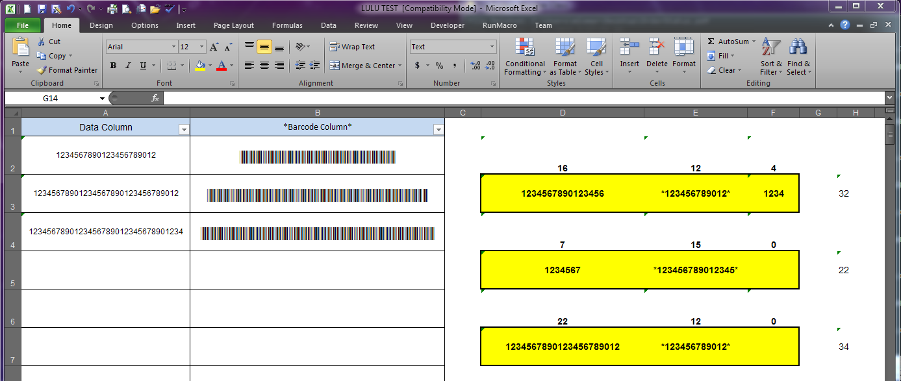
Task: Open the Barcode Column filter dropdown
Action: pos(438,130)
